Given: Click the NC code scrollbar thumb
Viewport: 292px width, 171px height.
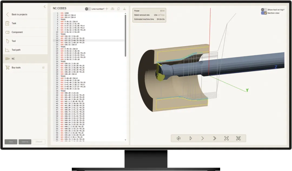Looking at the screenshot, I should tap(125, 36).
